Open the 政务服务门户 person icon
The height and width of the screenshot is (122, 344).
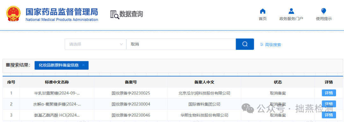[x=291, y=11]
